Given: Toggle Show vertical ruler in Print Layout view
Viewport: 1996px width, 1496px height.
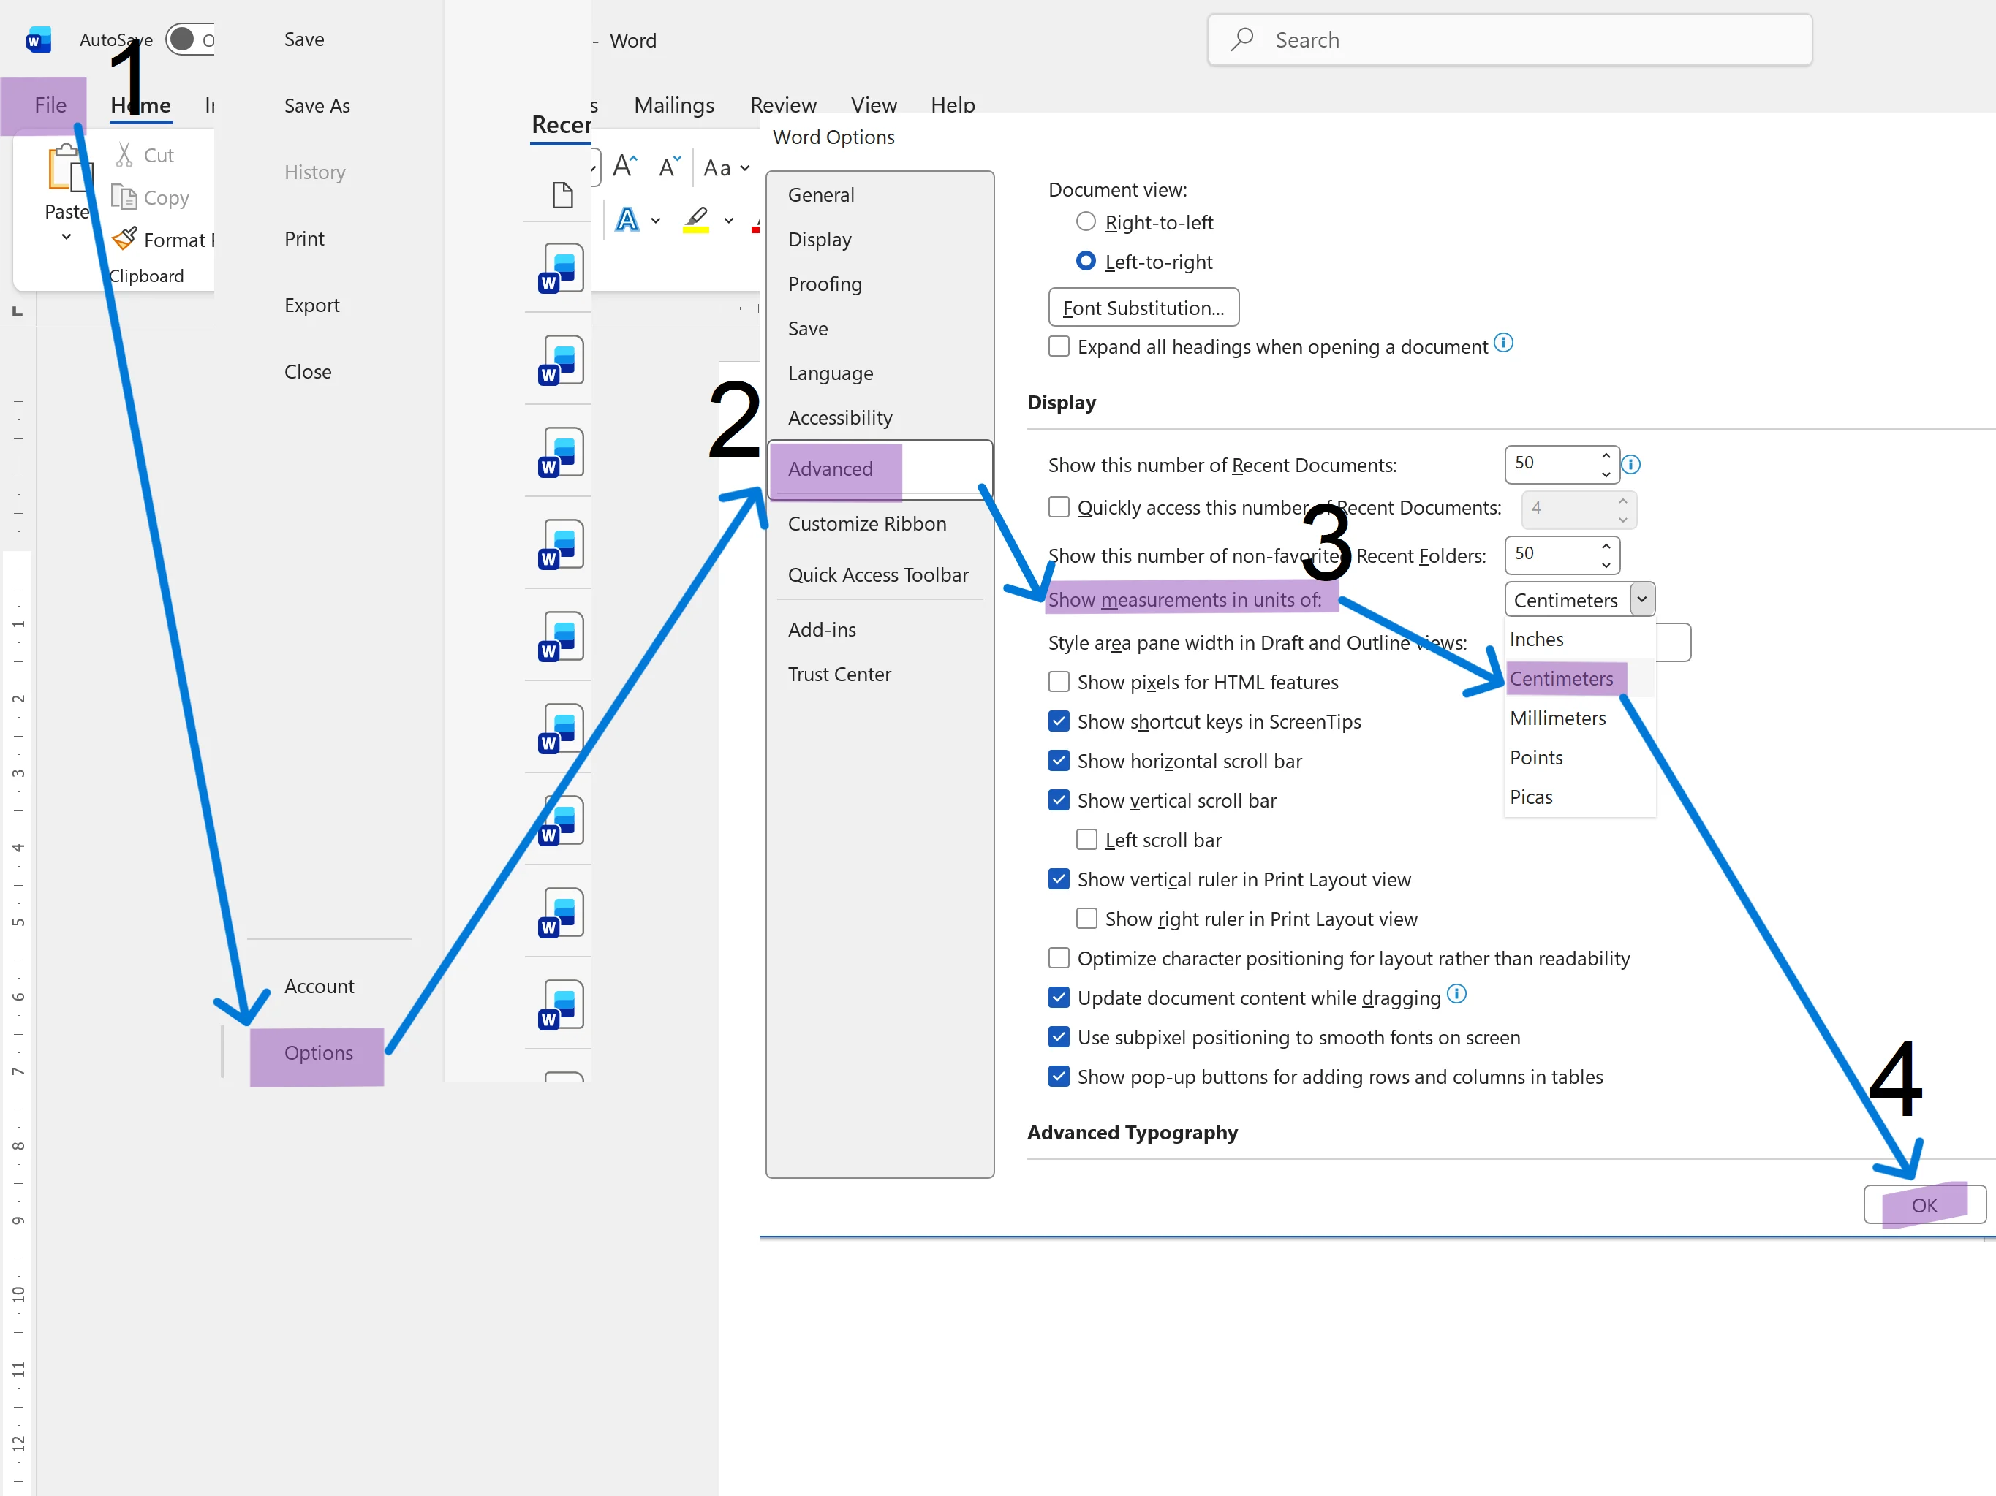Looking at the screenshot, I should [1059, 880].
